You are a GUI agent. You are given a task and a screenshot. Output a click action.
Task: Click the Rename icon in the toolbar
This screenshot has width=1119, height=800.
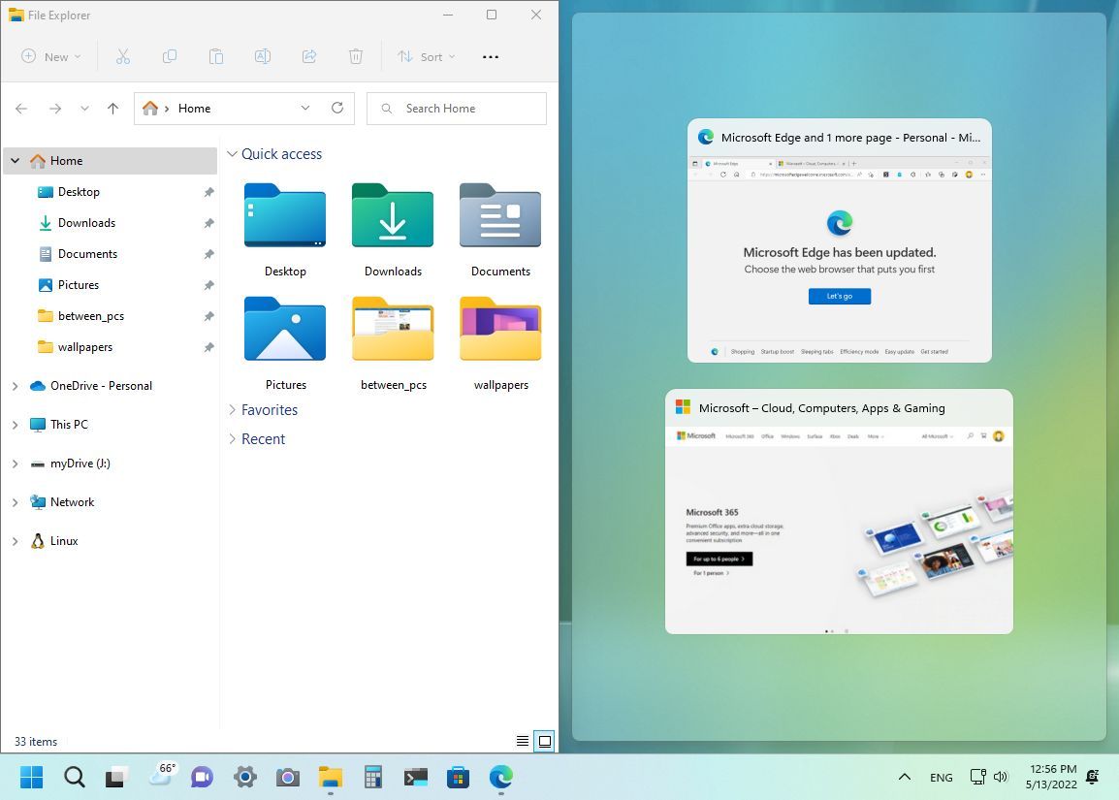[263, 56]
